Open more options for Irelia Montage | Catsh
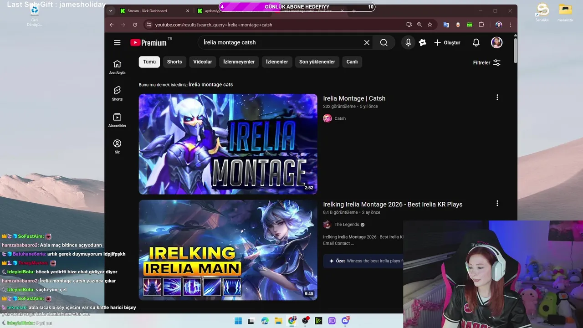This screenshot has height=328, width=583. (x=497, y=97)
